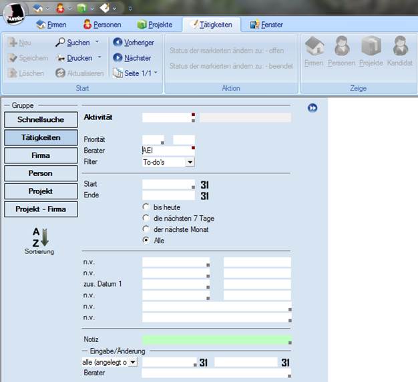Click the Sortierung A-Z sort icon
418x382 pixels.
(x=41, y=238)
